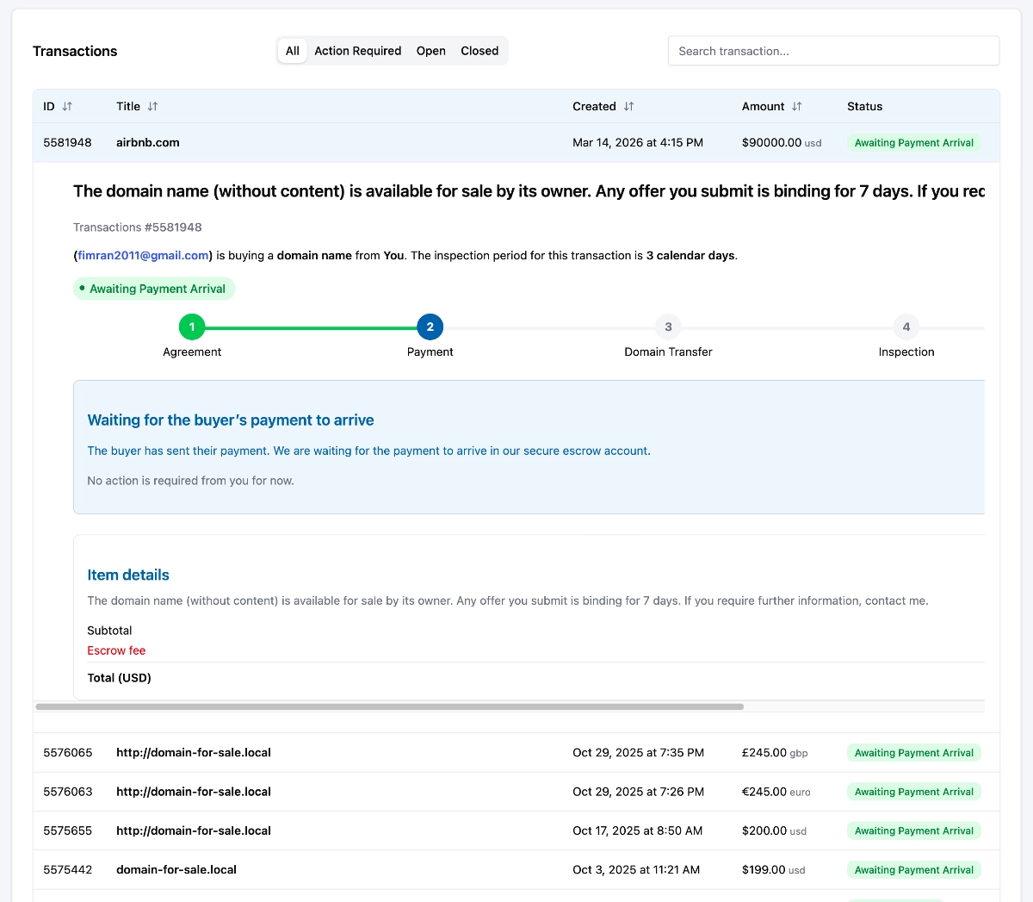This screenshot has width=1033, height=902.
Task: Click the €245.00 euro amount
Action: tap(776, 792)
